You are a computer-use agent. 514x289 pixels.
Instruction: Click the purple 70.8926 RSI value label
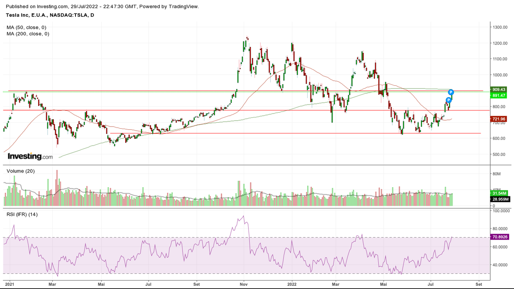tap(500, 237)
